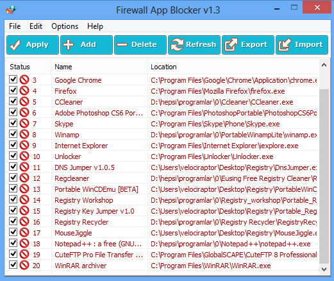Click the vertical scrollbar thumb
Screen dimensions: 334x281
click(x=324, y=176)
